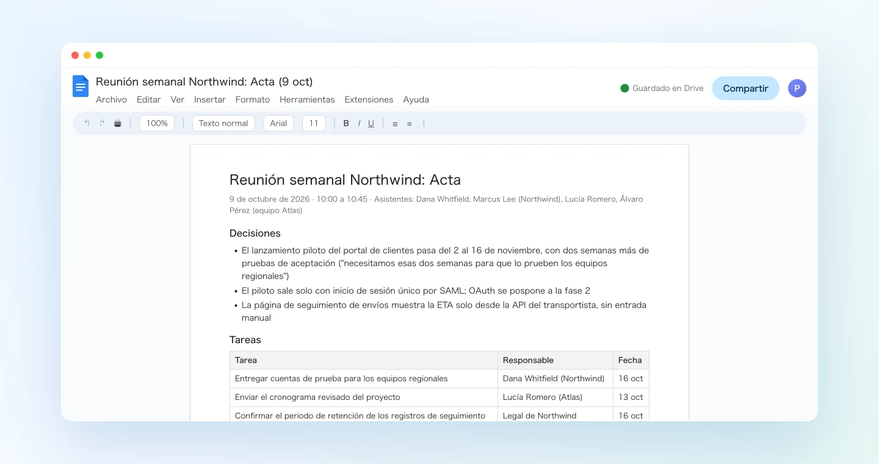The image size is (879, 464).
Task: Click the page heading Reunión semanal Northwind: Acta
Action: 345,180
